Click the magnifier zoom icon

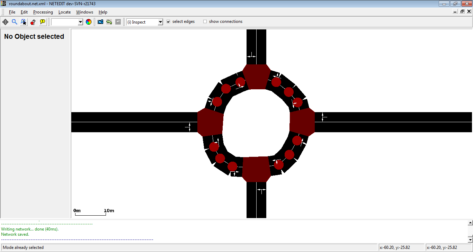[15, 22]
